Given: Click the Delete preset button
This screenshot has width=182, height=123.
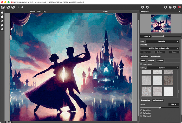Looking at the screenshot, I should click(x=160, y=52).
